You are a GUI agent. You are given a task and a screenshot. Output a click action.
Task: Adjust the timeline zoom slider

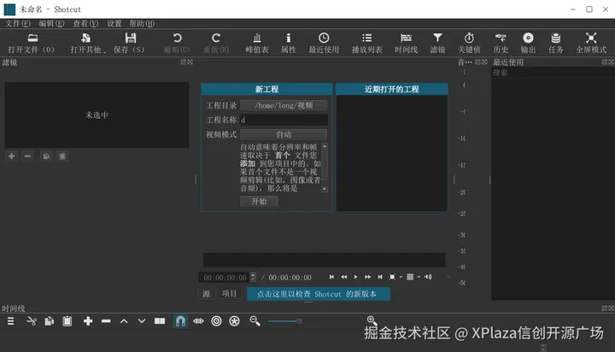pos(299,321)
